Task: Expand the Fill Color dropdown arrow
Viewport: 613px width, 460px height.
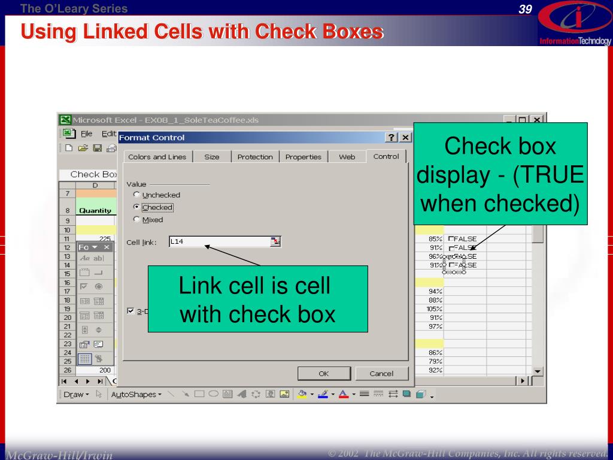Action: click(312, 395)
